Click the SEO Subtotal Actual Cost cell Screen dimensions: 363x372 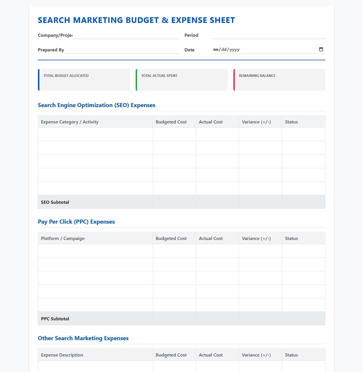(218, 202)
